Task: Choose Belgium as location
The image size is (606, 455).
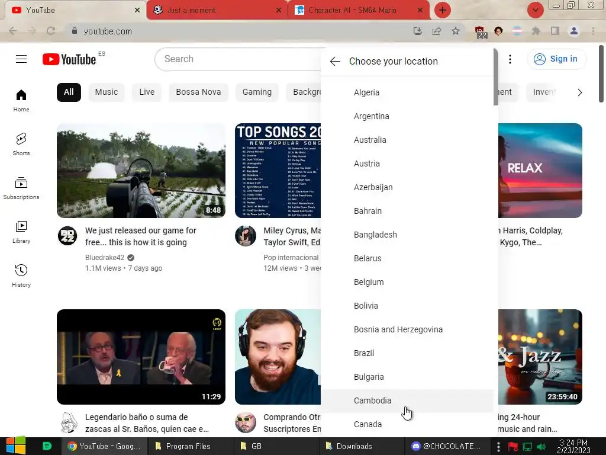Action: point(407,282)
